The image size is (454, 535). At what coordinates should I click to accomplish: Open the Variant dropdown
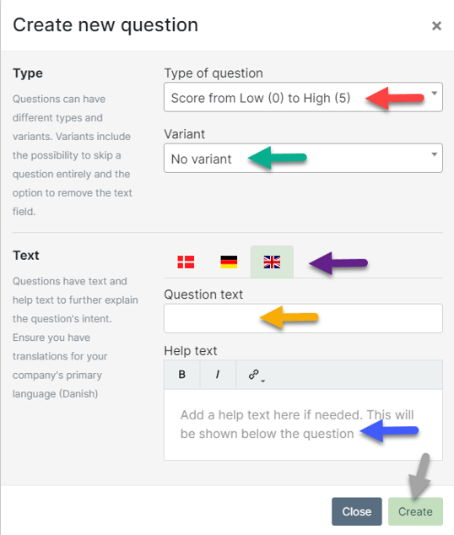[303, 158]
